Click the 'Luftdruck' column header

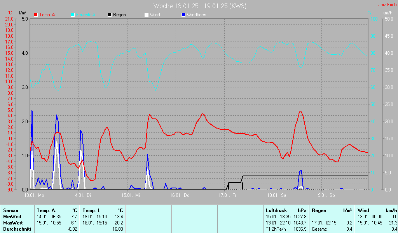(x=276, y=210)
